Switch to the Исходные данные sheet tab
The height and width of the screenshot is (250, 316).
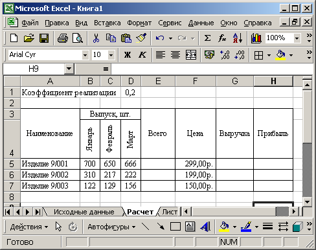click(84, 212)
